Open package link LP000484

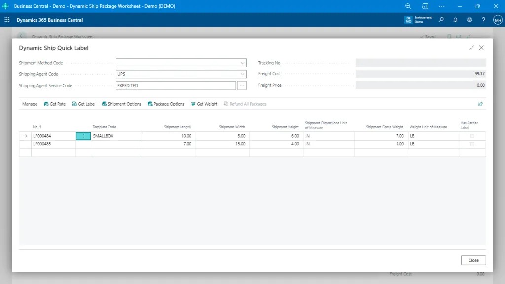point(42,136)
